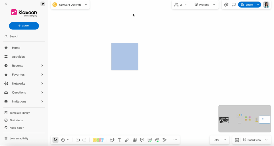Click the yellow board icon beside title
The height and width of the screenshot is (146, 274).
55,5
